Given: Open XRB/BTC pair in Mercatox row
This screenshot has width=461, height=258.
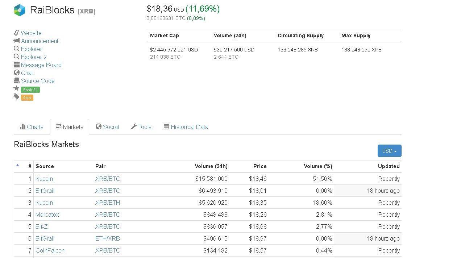Looking at the screenshot, I should 108,215.
